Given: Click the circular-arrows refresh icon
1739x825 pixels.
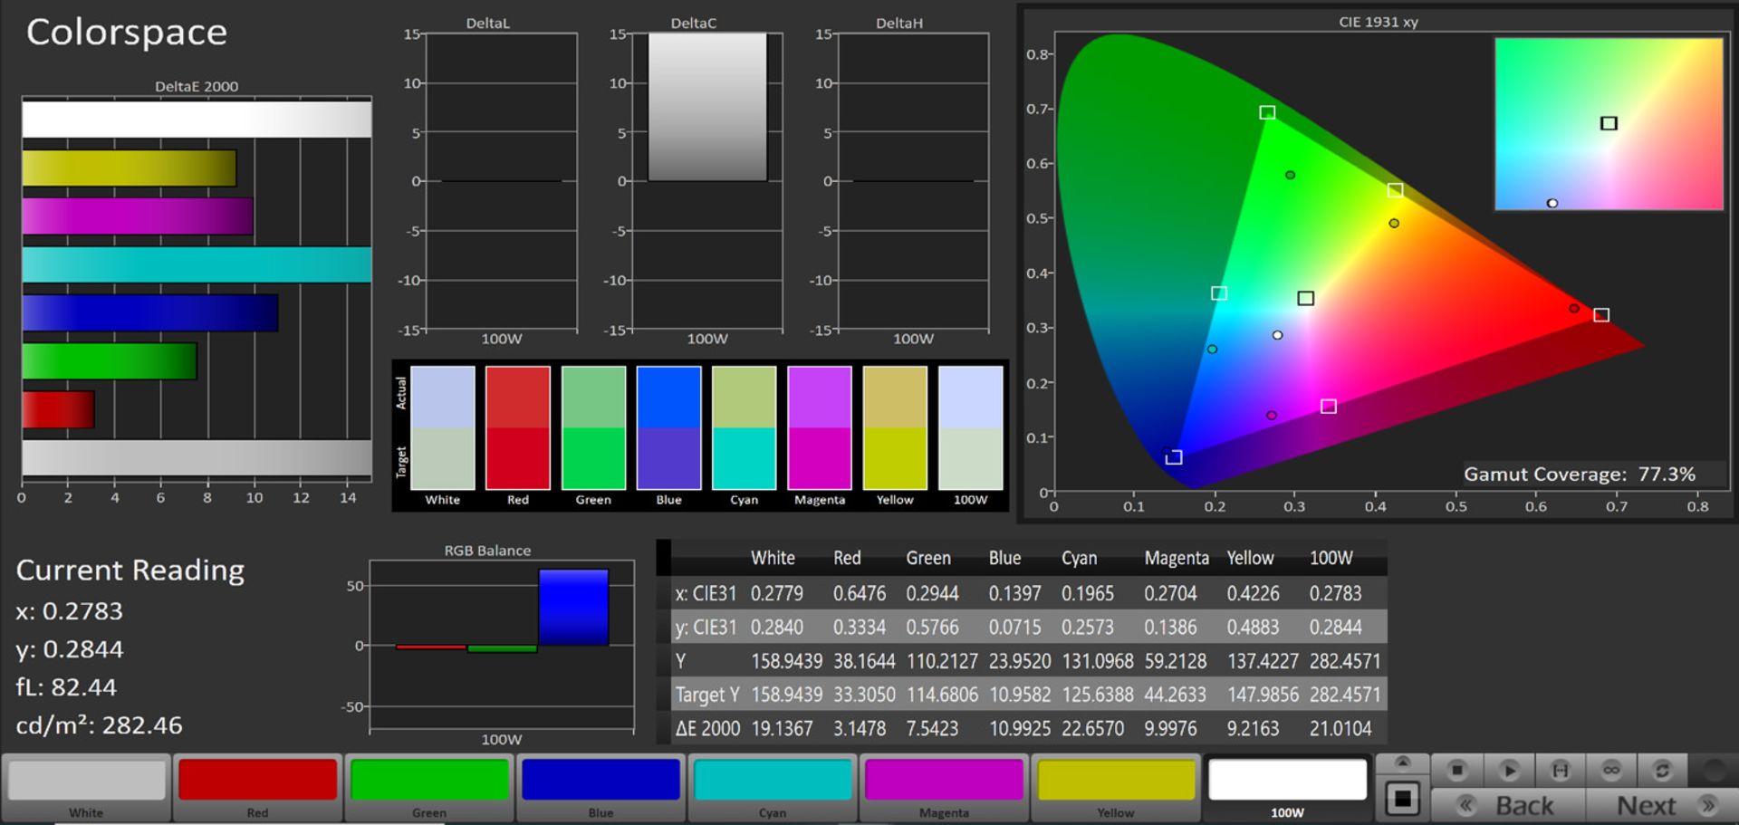Looking at the screenshot, I should [1662, 770].
